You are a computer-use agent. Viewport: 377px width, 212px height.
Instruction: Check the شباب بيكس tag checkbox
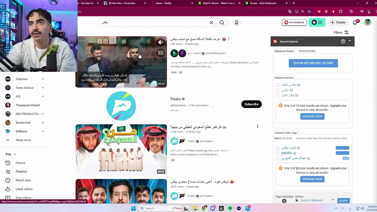click(277, 148)
